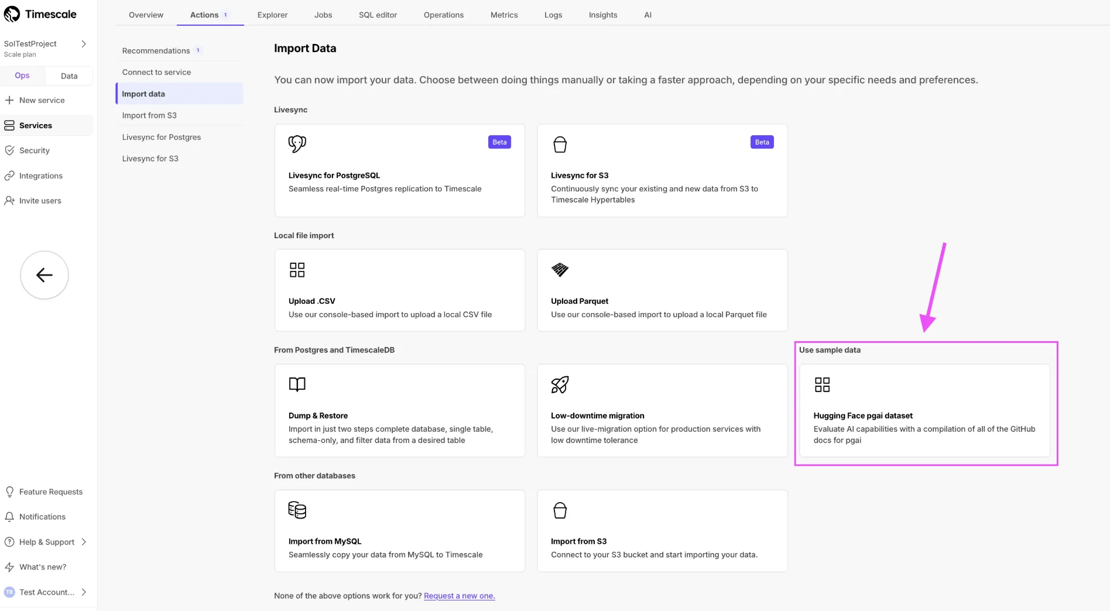The height and width of the screenshot is (611, 1110).
Task: Click the Import from MySQL database icon
Action: pos(297,510)
